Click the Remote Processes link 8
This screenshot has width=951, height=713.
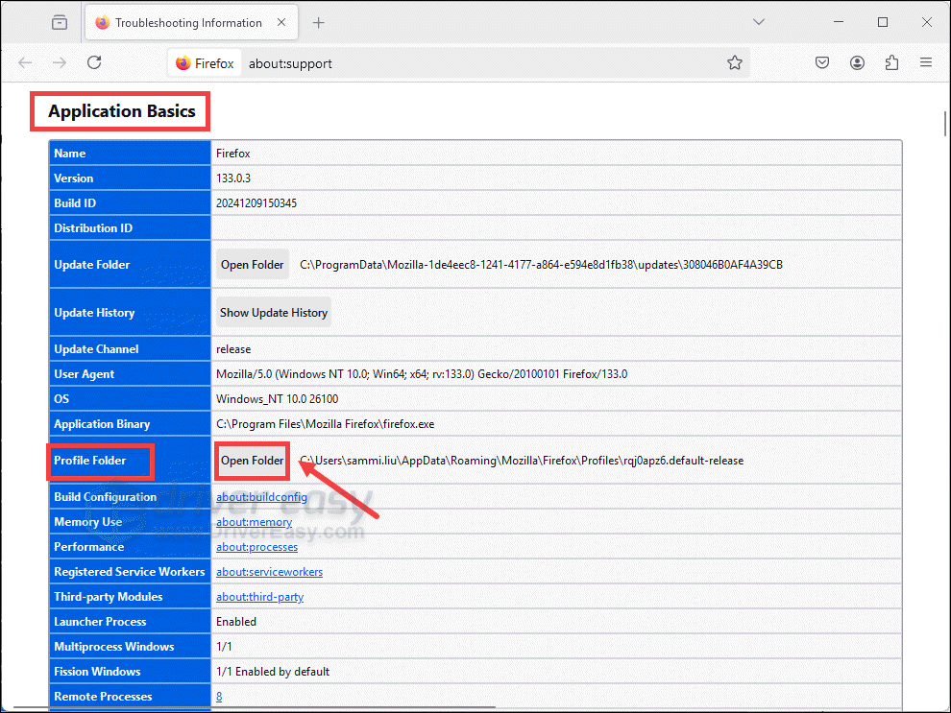(x=219, y=697)
